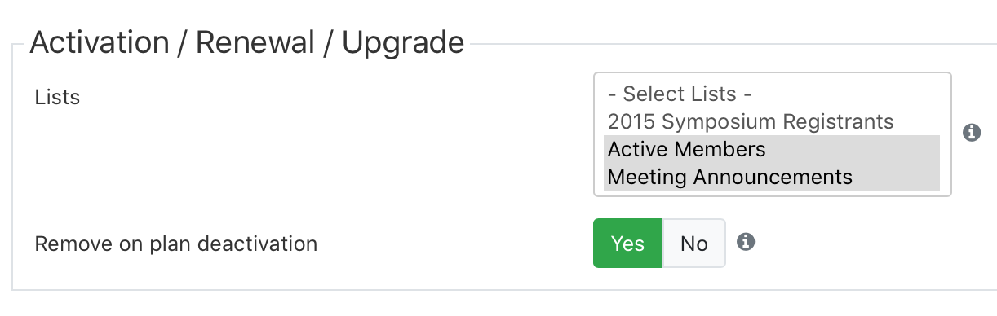Click the white No button
This screenshot has width=997, height=316.
click(694, 244)
